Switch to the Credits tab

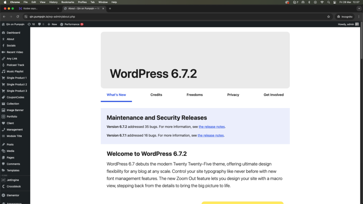click(x=156, y=95)
